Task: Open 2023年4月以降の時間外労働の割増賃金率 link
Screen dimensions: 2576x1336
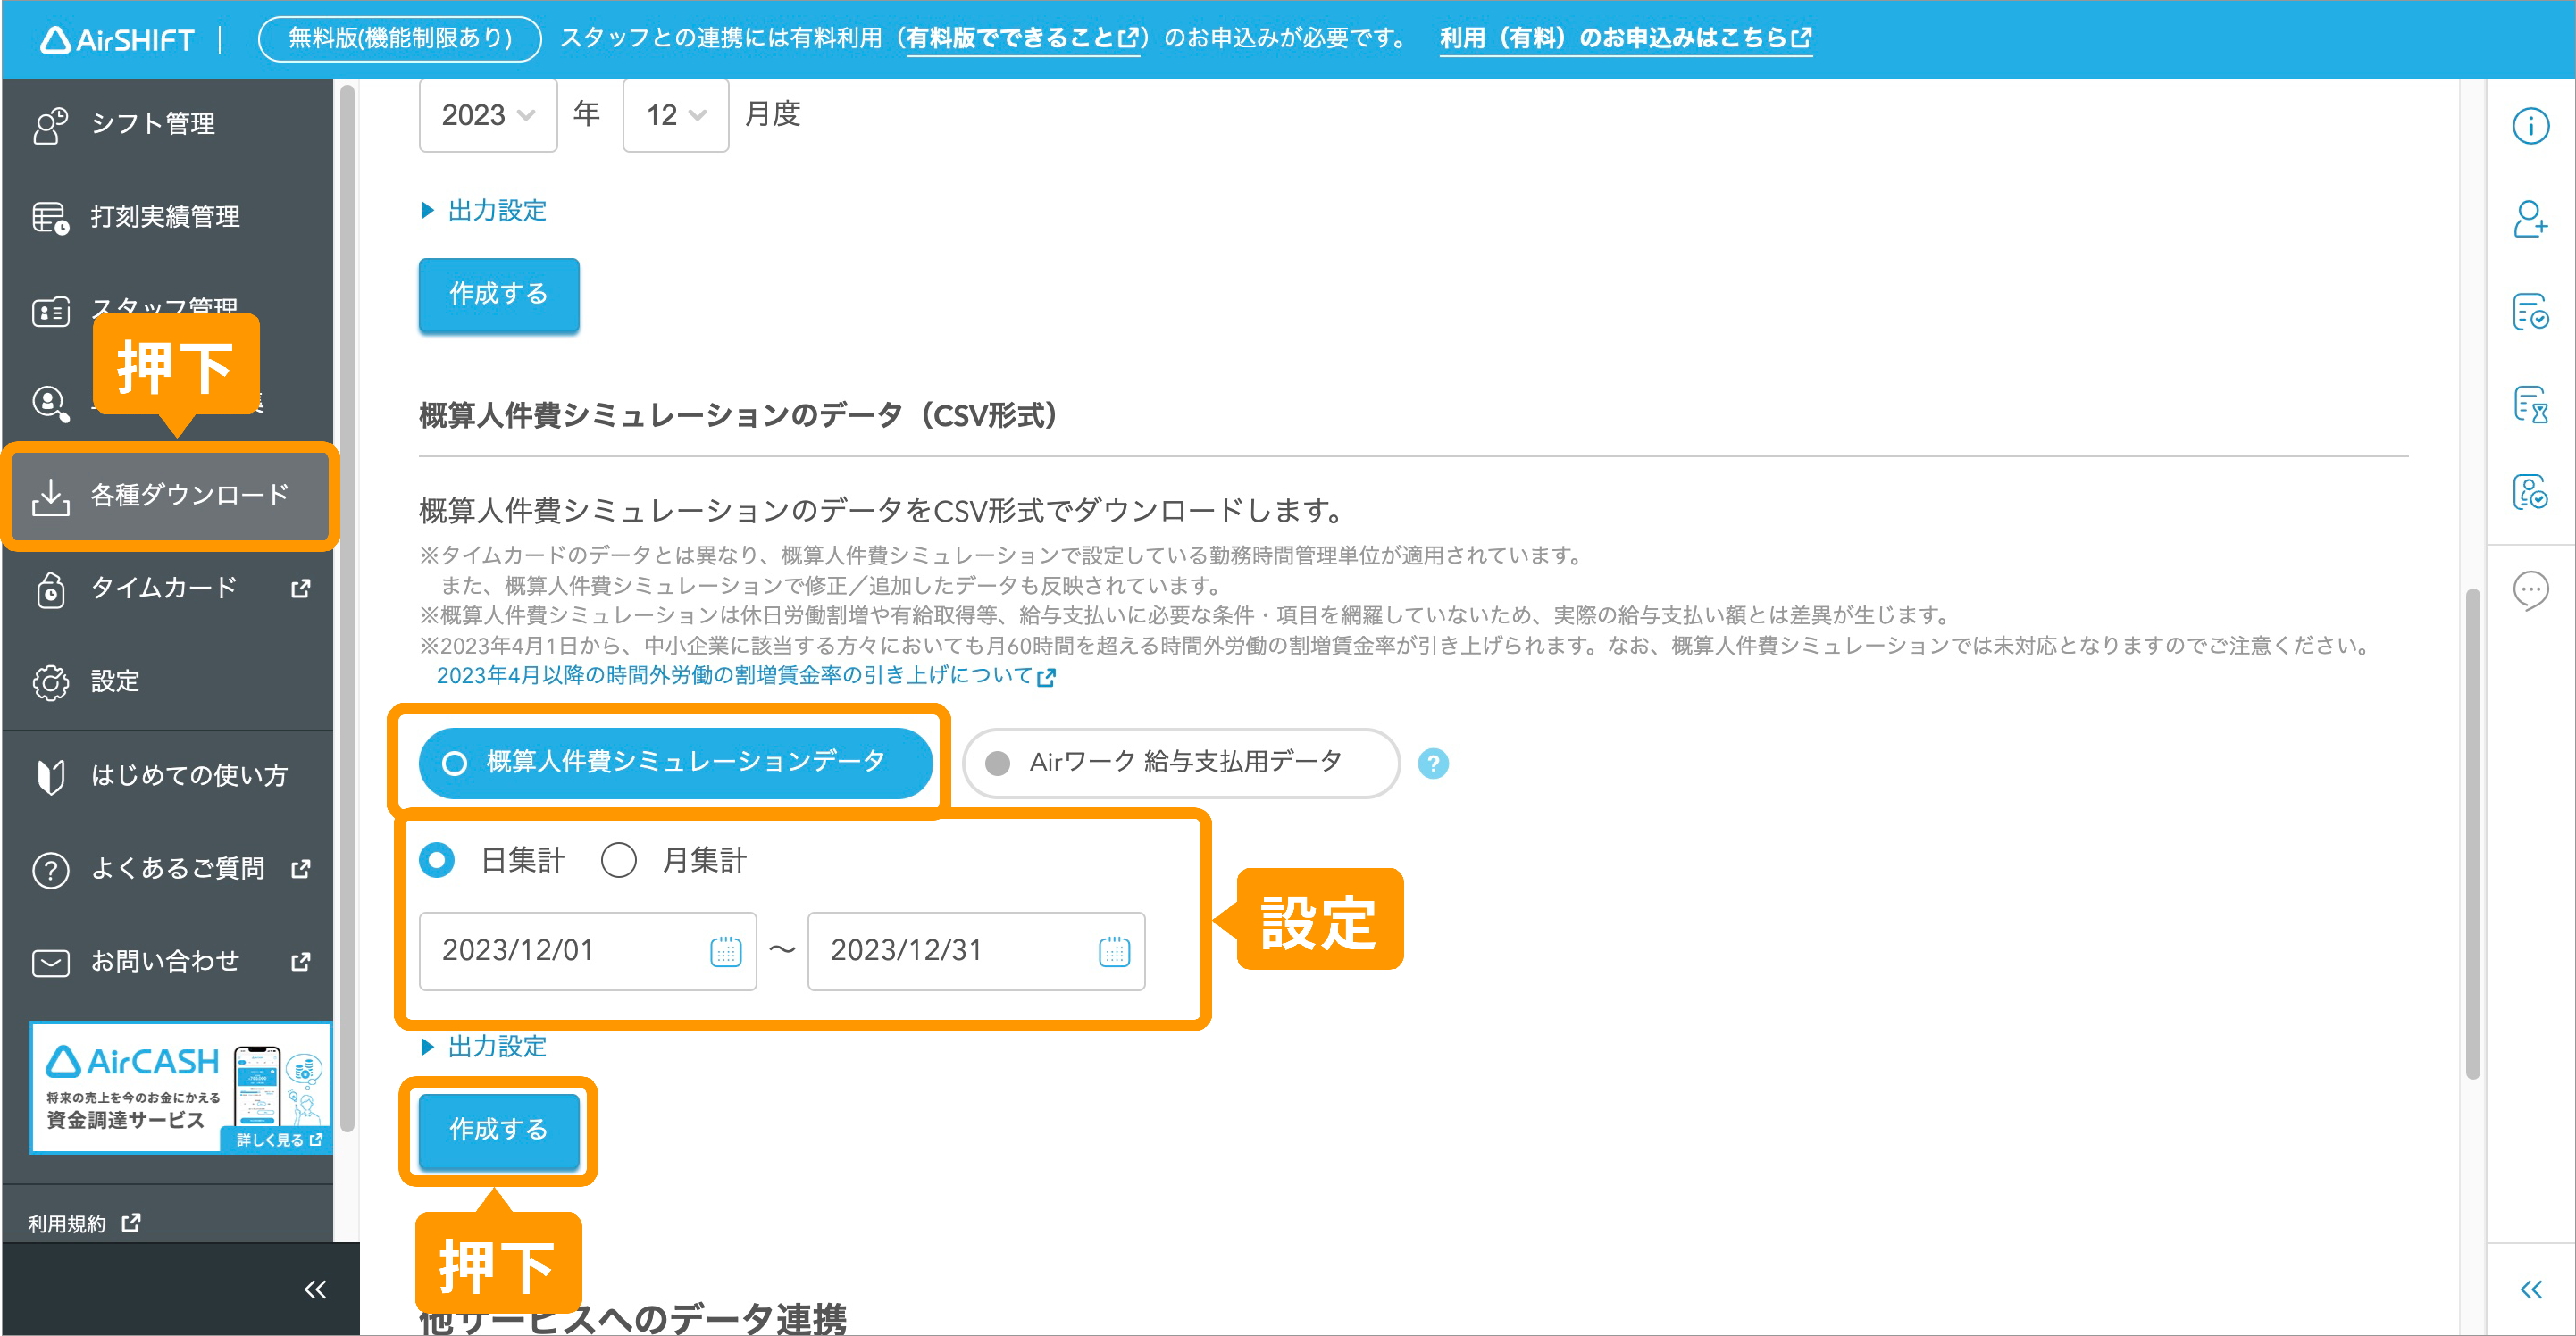Action: point(746,676)
